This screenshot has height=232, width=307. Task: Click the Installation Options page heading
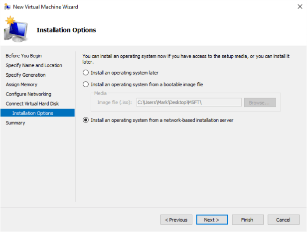pos(66,30)
